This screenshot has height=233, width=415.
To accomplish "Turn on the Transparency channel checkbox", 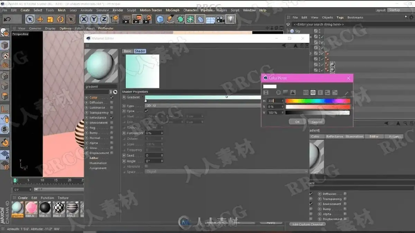I will [112, 113].
